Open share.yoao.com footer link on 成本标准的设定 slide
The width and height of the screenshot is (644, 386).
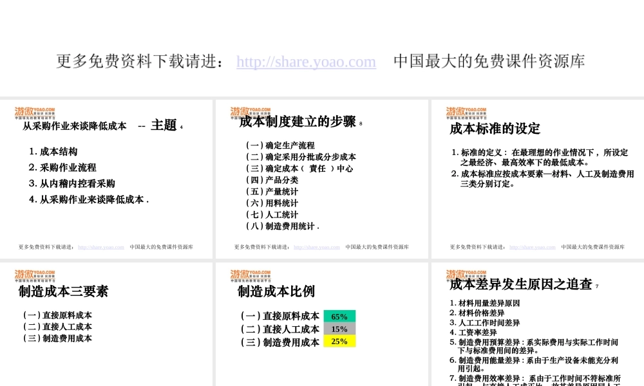point(533,247)
